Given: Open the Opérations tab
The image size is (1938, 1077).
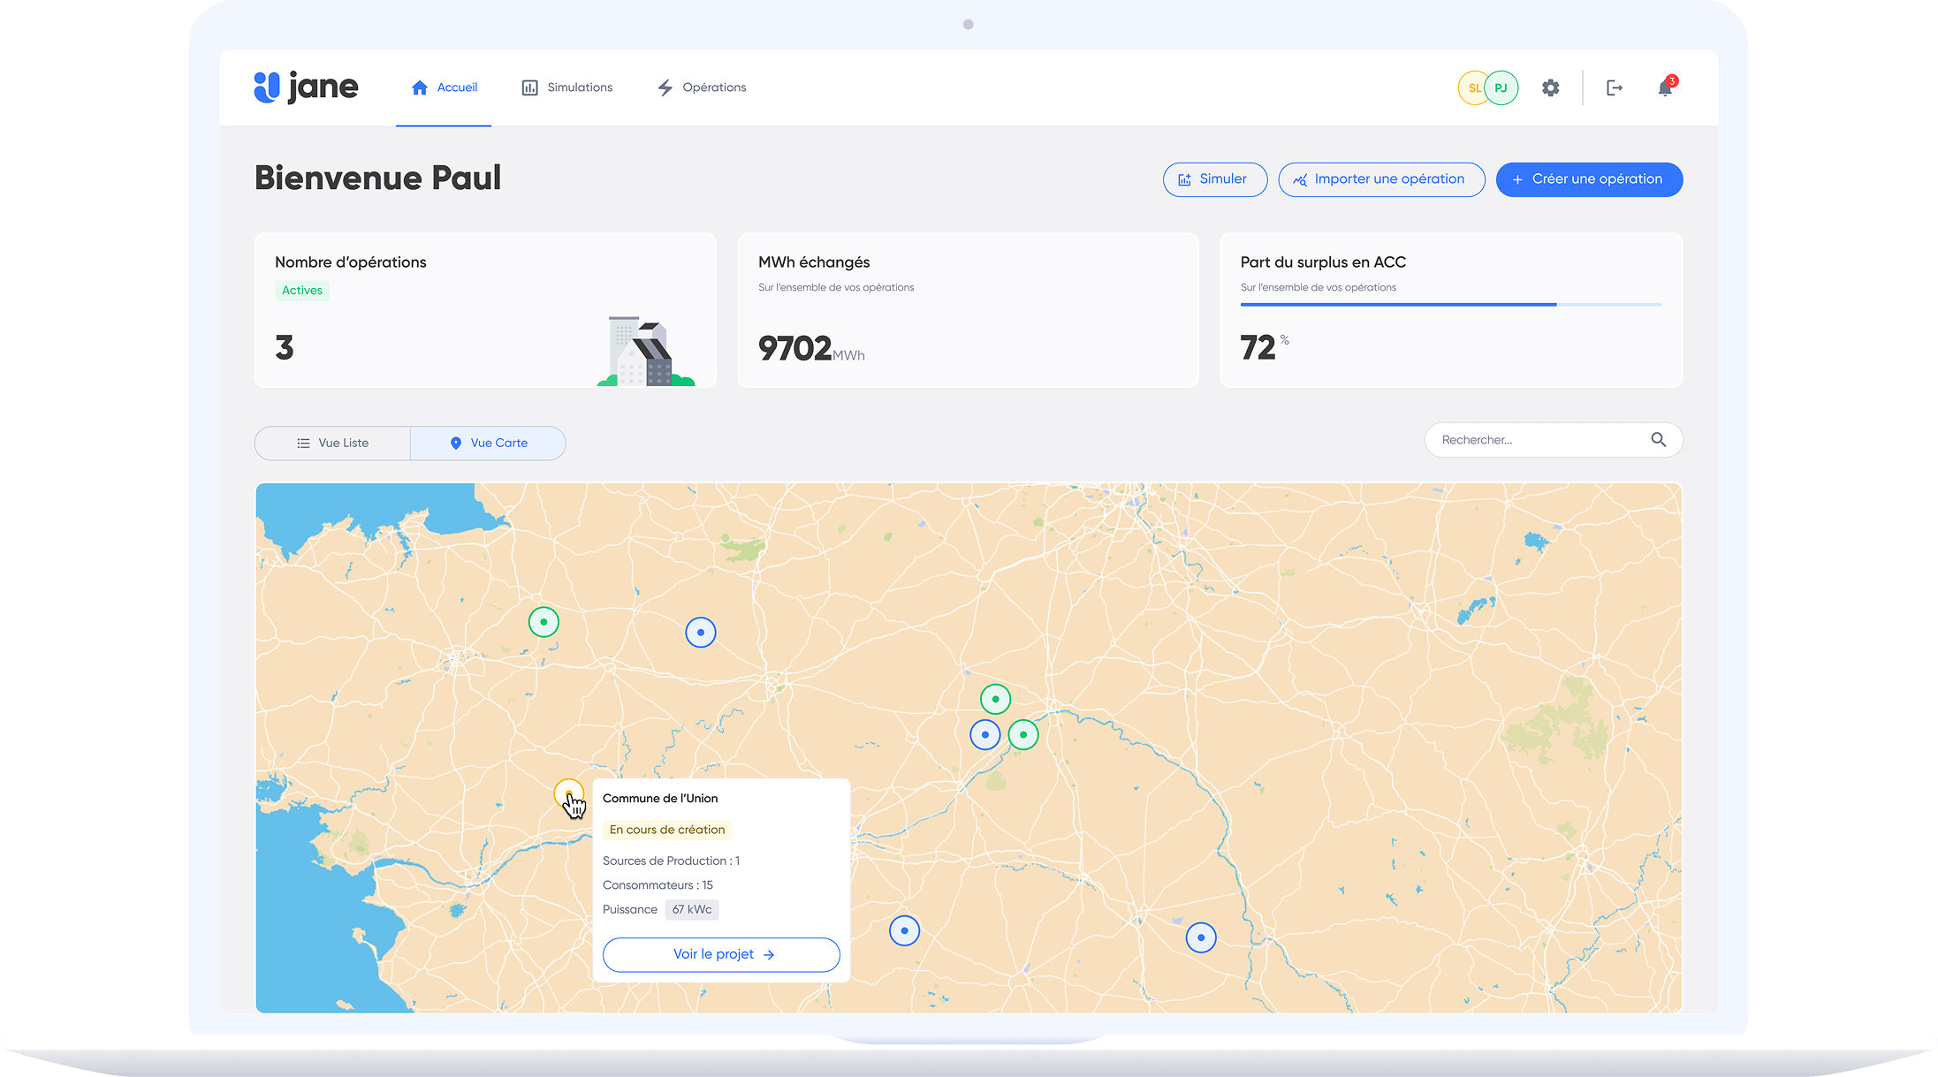Looking at the screenshot, I should click(702, 87).
